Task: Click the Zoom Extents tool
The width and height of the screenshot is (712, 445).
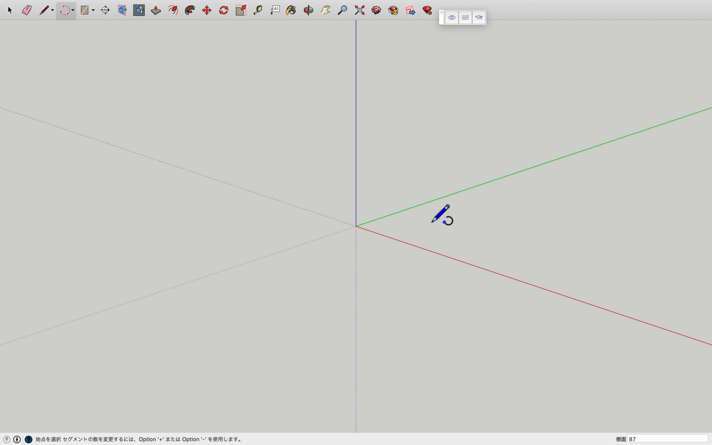Action: tap(359, 10)
